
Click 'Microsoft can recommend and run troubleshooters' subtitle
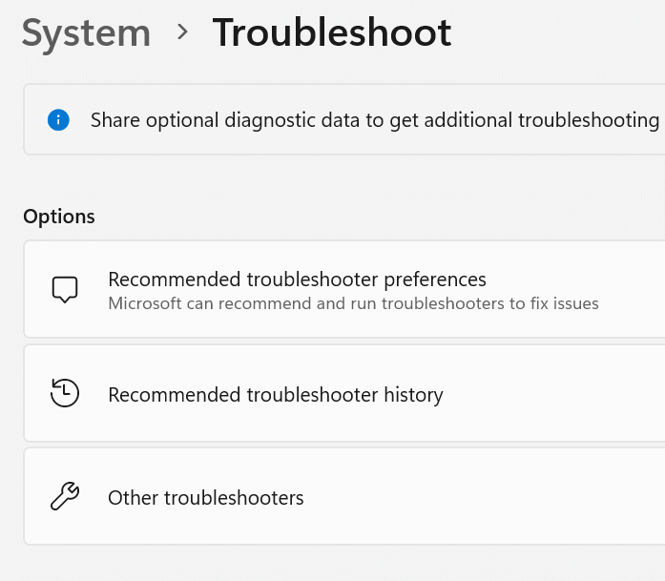tap(353, 303)
